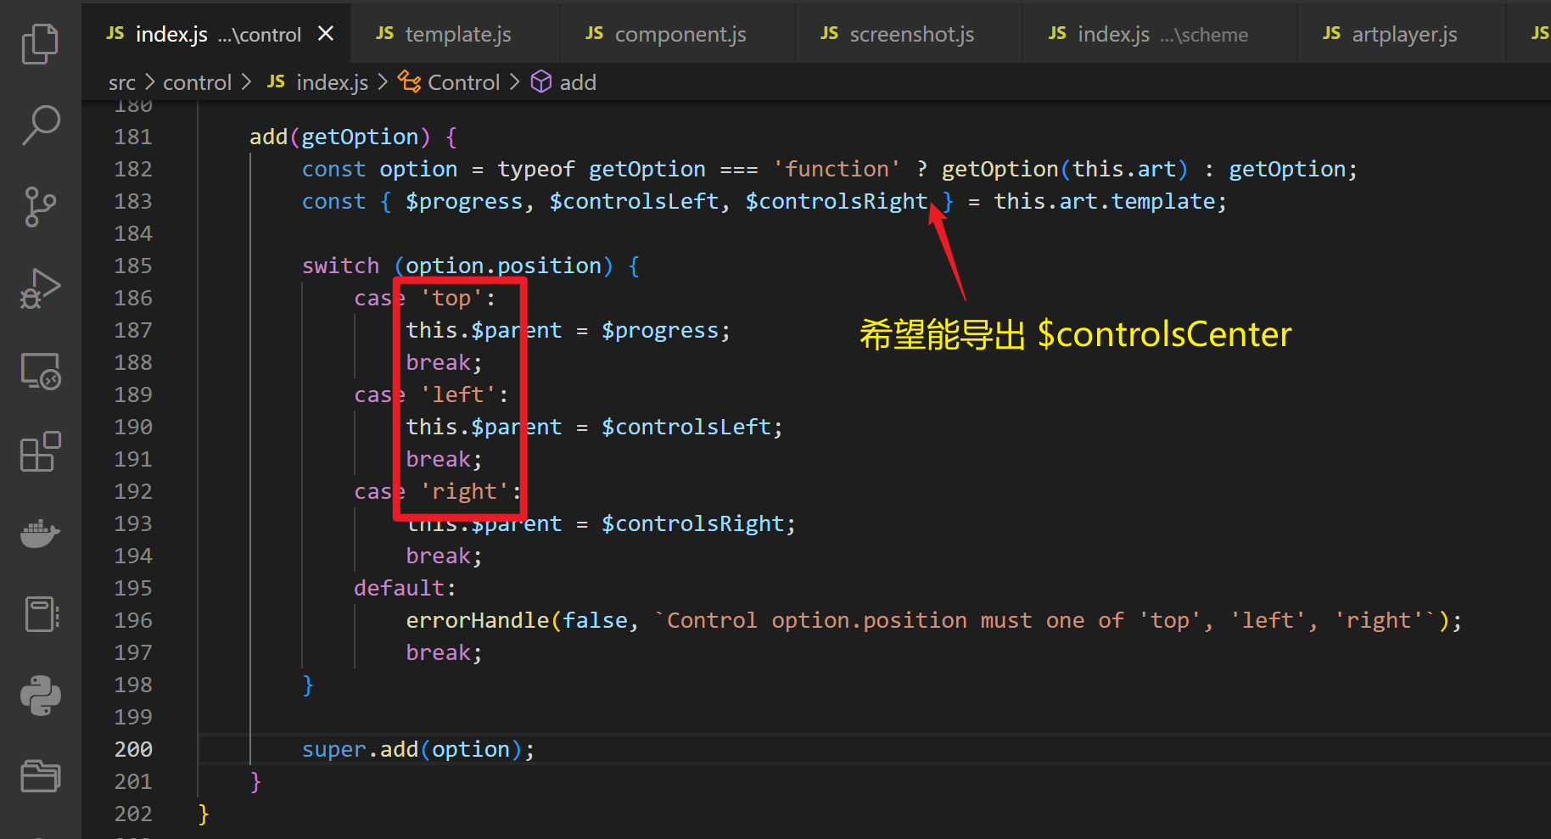The image size is (1551, 839).
Task: Switch to the template.js tab
Action: [x=454, y=34]
